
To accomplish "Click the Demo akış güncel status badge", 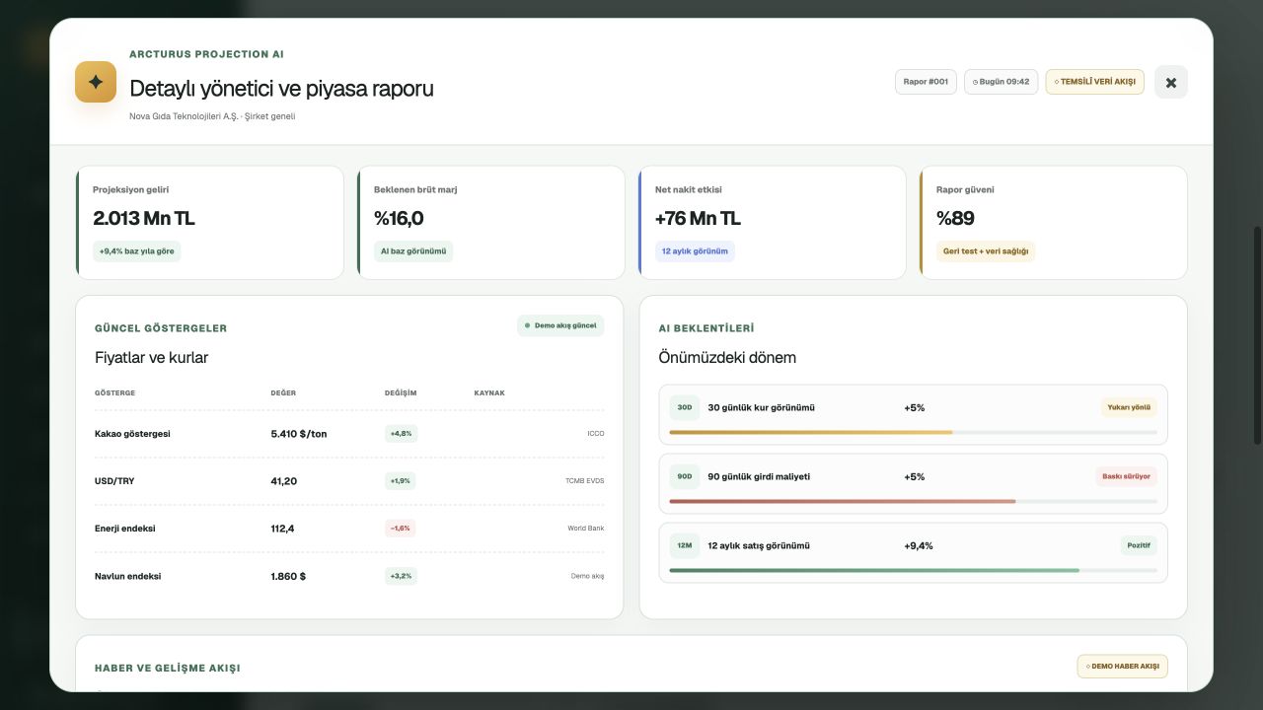I will point(560,325).
